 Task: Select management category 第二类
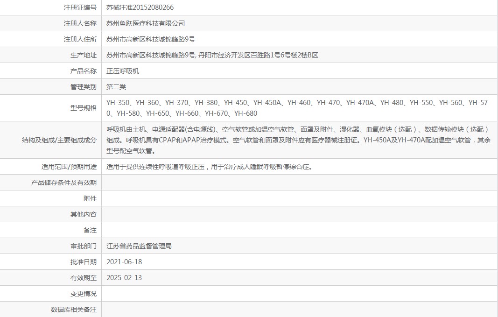(x=116, y=87)
